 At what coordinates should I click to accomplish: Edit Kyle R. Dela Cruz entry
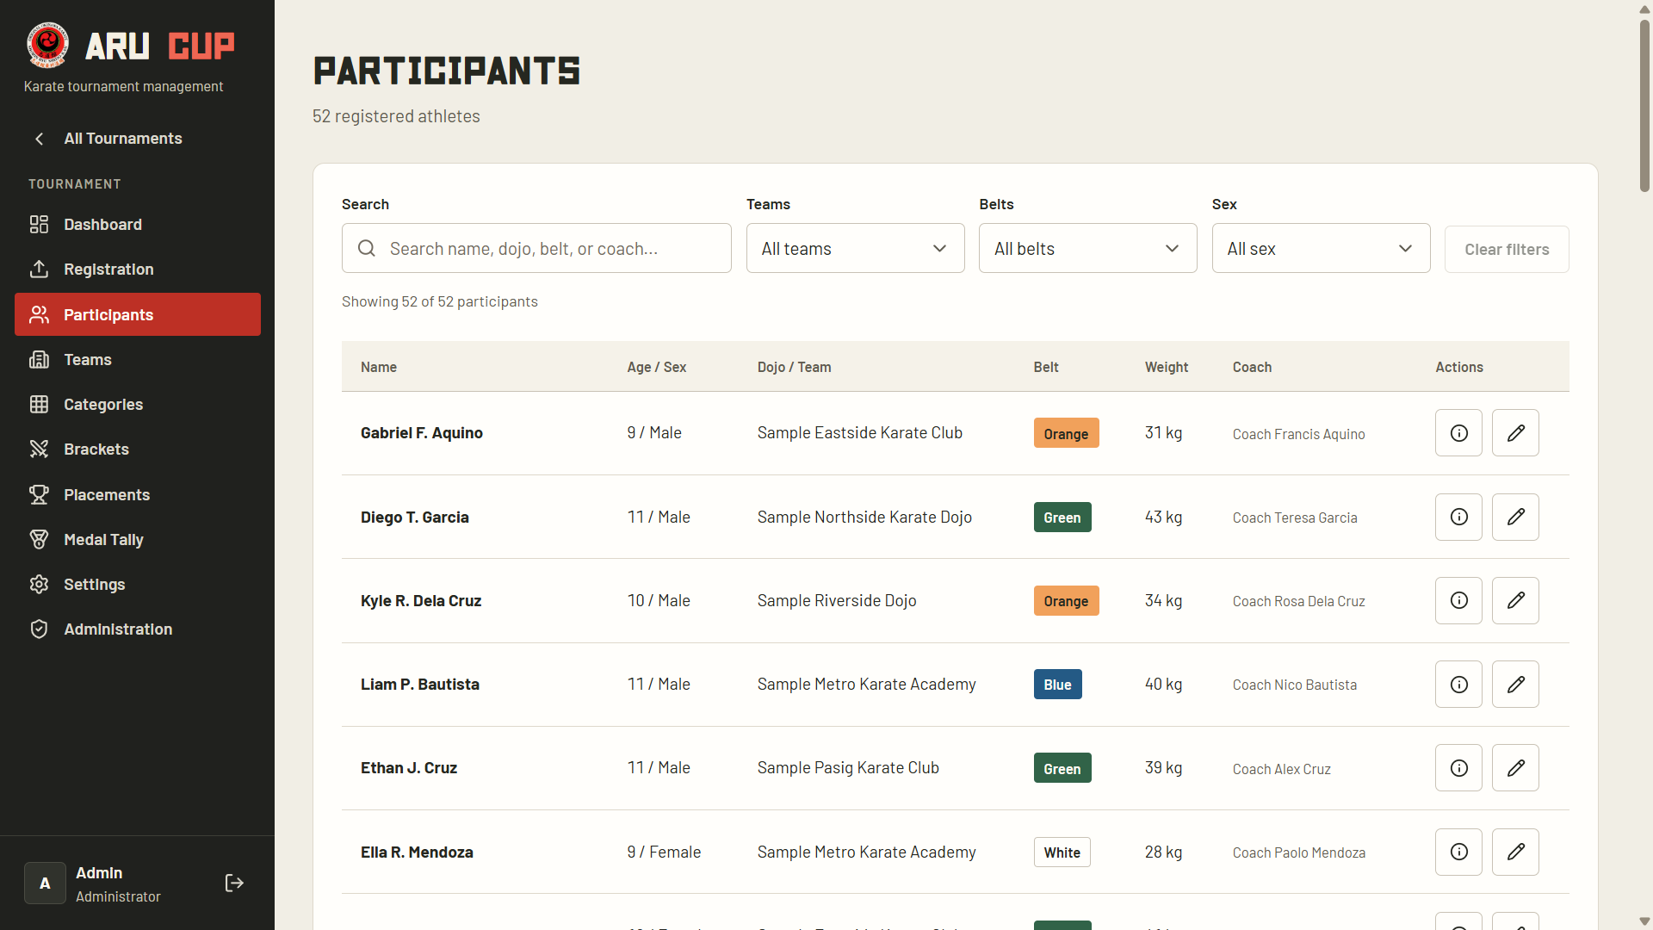click(x=1515, y=600)
